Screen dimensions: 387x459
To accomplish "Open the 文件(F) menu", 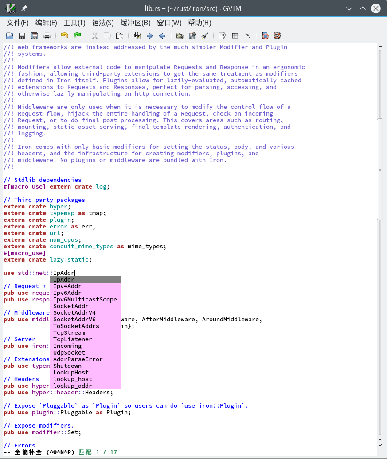I will click(x=18, y=23).
